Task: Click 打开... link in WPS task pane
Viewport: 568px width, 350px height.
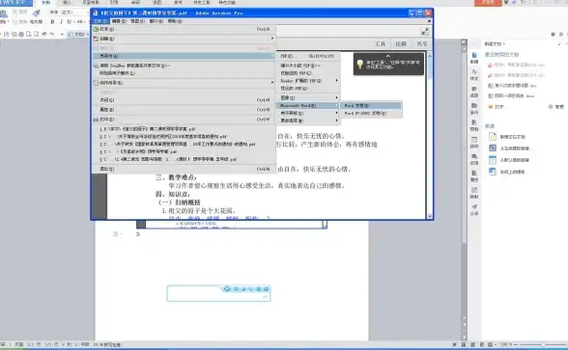Action: (498, 107)
